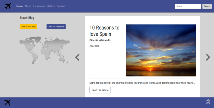The height and width of the screenshot is (108, 214).
Task: Click the gray world map image
Action: click(44, 50)
